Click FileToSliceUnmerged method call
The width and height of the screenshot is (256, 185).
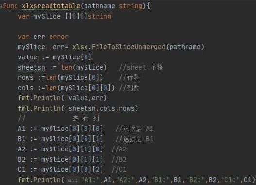[129, 47]
